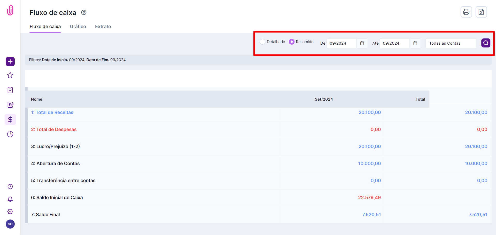Click the 2: Total de Despesas row

coord(258,129)
